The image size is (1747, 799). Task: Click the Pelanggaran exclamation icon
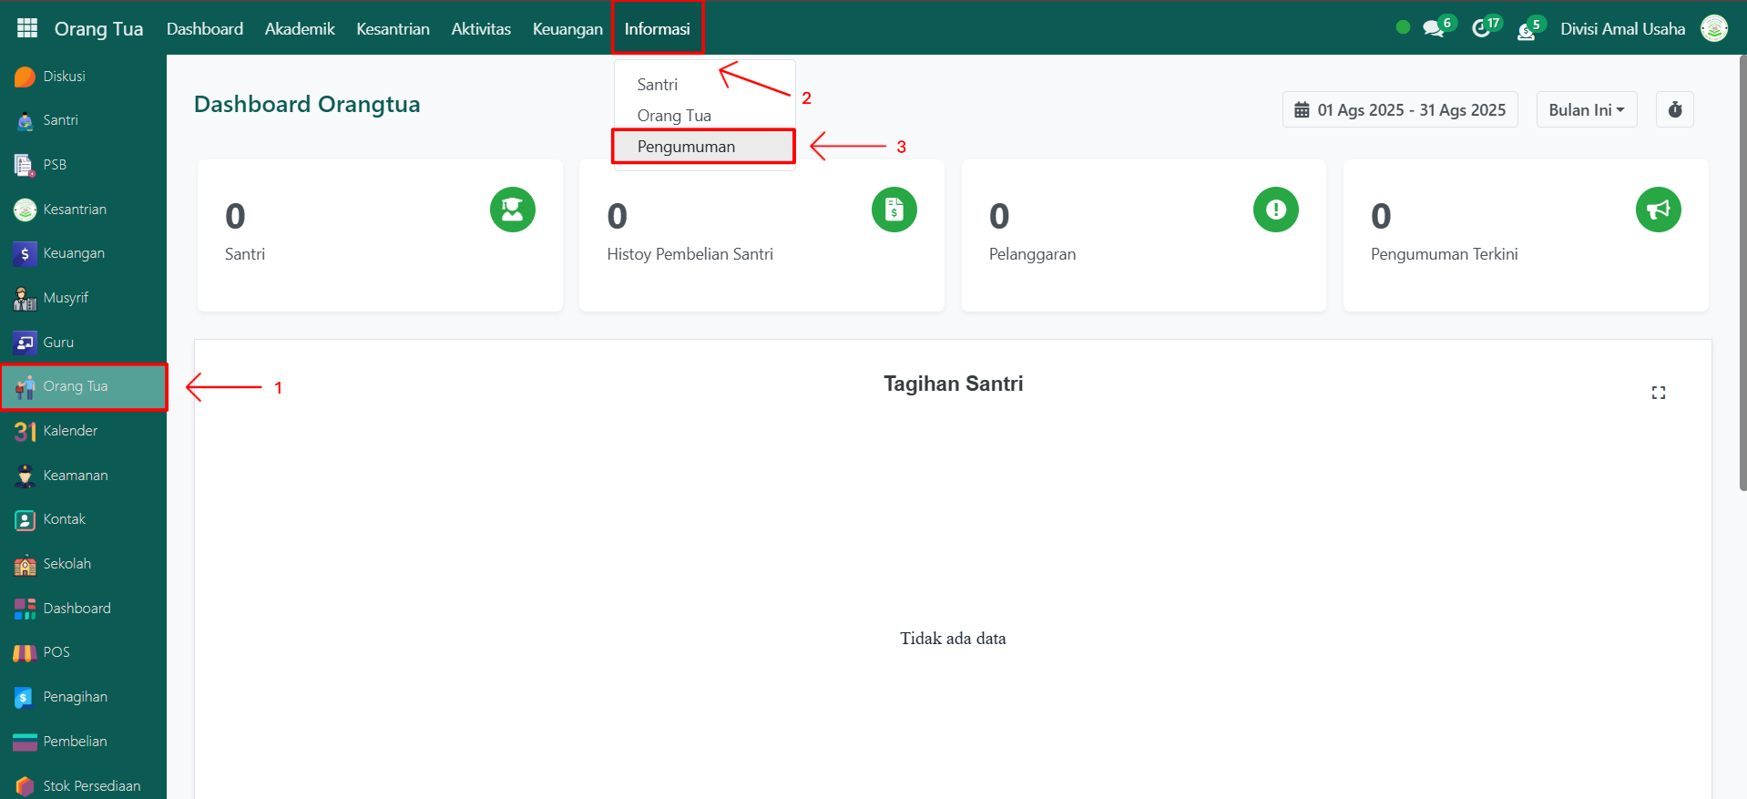[x=1275, y=210]
